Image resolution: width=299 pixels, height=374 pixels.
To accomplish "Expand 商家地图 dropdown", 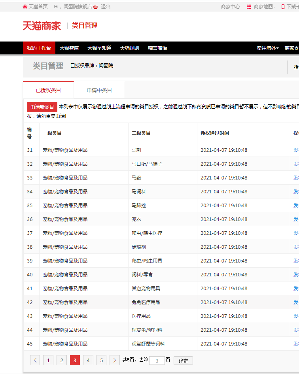I will 265,7.
